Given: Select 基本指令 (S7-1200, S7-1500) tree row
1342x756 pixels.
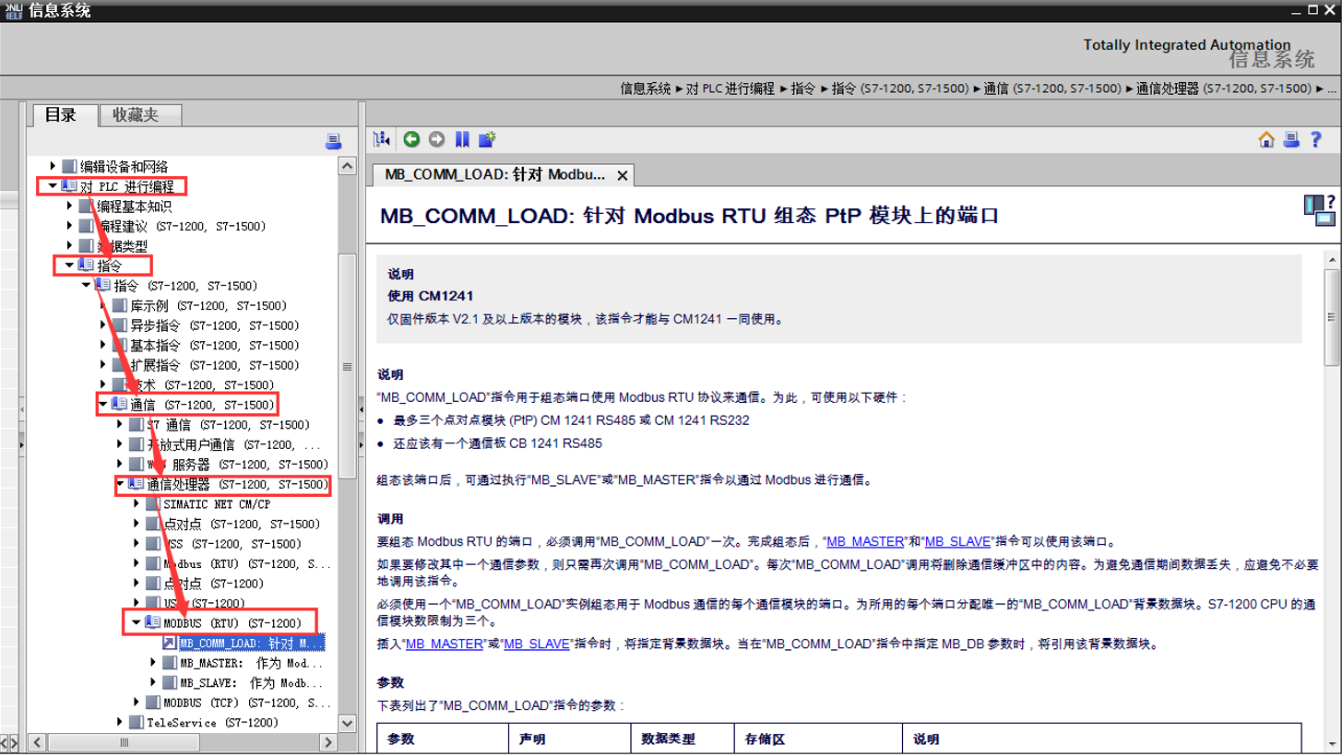Looking at the screenshot, I should pyautogui.click(x=214, y=346).
